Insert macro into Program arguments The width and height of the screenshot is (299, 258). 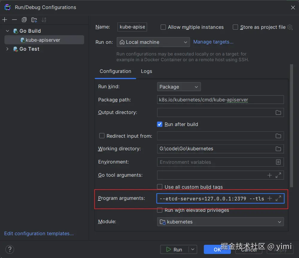click(270, 198)
